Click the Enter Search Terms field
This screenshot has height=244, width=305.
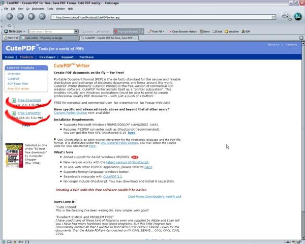point(51,32)
